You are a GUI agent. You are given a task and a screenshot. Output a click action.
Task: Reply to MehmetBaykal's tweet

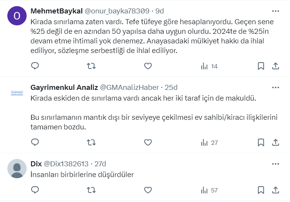coord(35,66)
